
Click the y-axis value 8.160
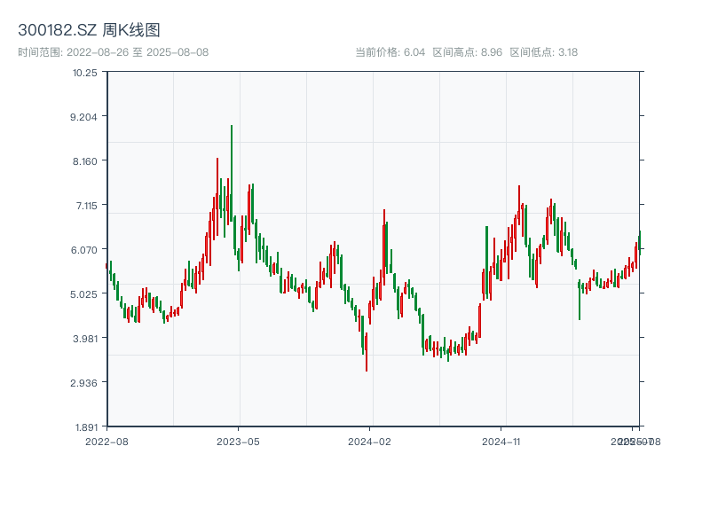[84, 161]
